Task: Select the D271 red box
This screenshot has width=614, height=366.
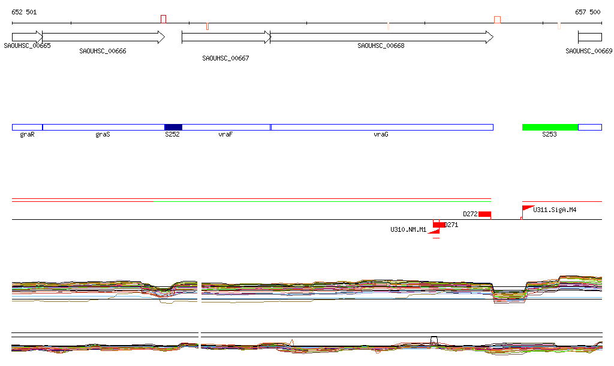Action: tap(439, 225)
